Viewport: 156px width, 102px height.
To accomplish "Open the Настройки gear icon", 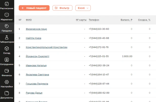I will tap(7, 82).
